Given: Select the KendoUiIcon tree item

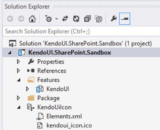Looking at the screenshot, I should (x=54, y=107).
